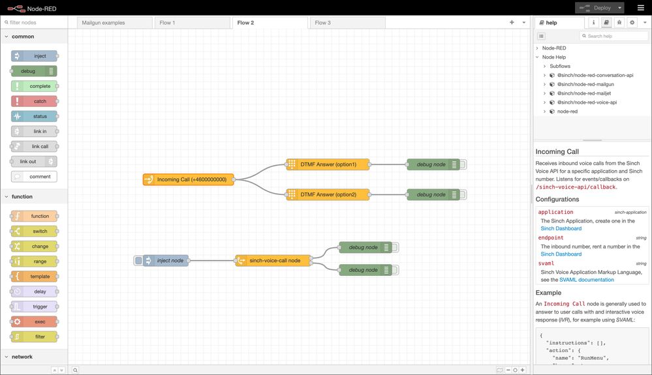
Task: Select the delay palette node
Action: pos(34,292)
